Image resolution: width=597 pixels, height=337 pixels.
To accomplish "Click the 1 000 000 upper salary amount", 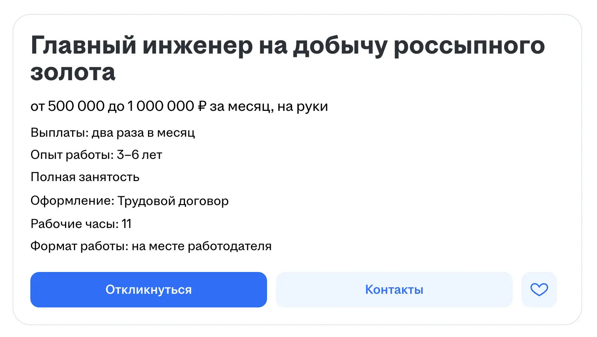I will pos(161,106).
